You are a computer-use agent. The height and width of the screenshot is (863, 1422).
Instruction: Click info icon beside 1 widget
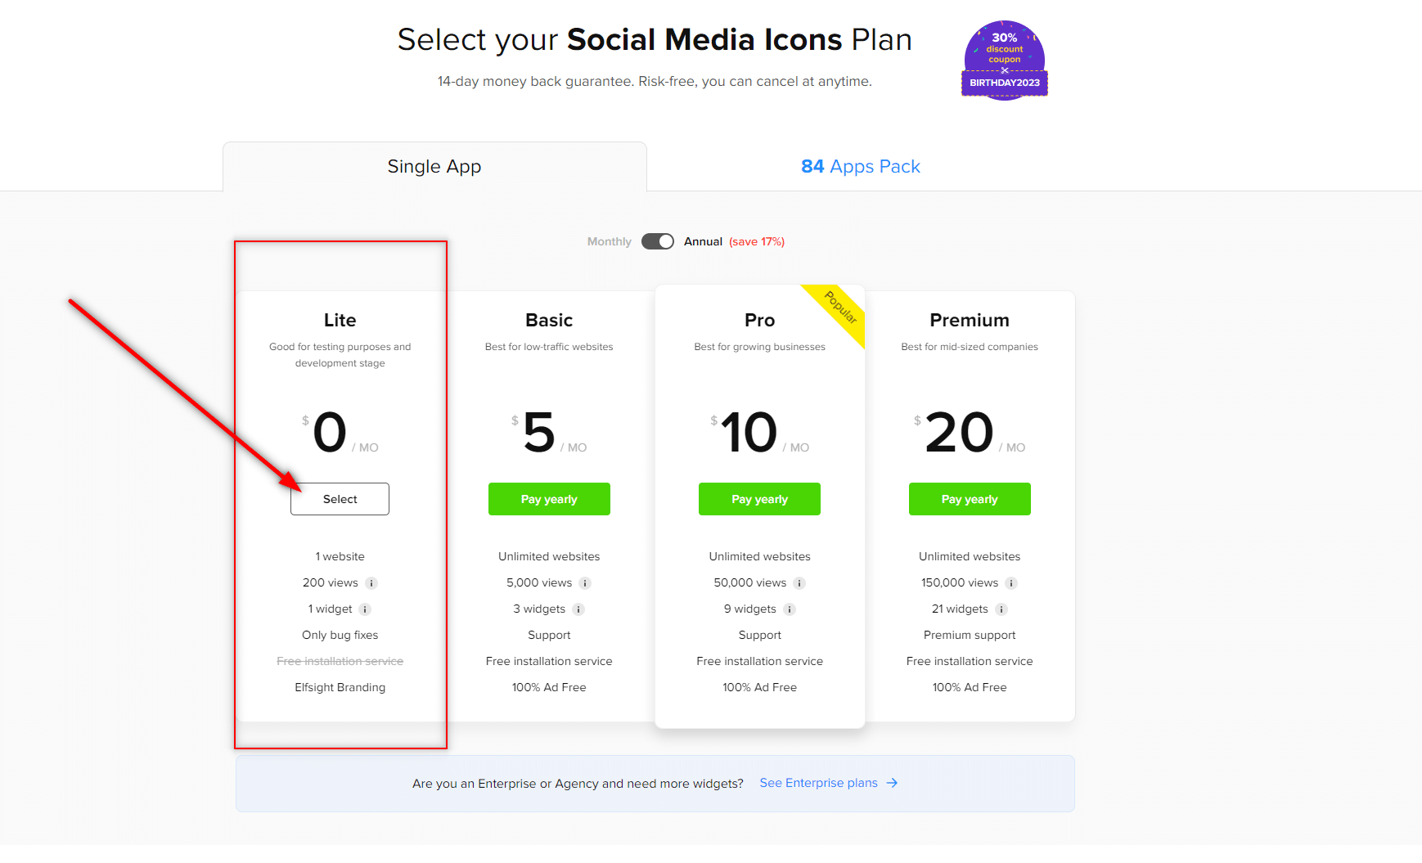(x=366, y=609)
